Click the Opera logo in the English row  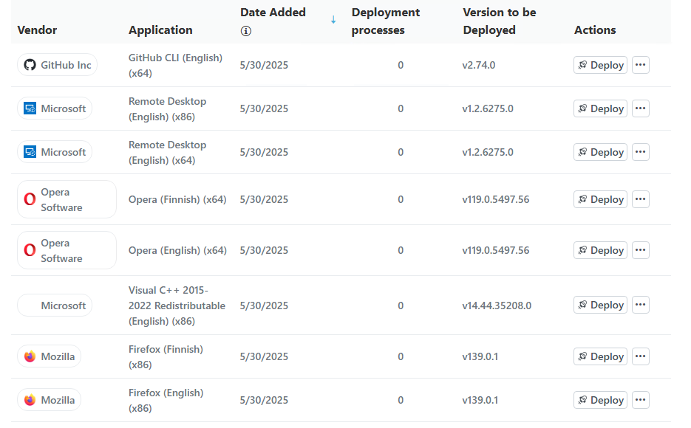tap(30, 250)
